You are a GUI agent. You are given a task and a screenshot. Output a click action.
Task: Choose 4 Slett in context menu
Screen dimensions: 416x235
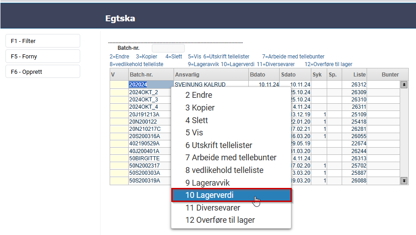point(231,120)
